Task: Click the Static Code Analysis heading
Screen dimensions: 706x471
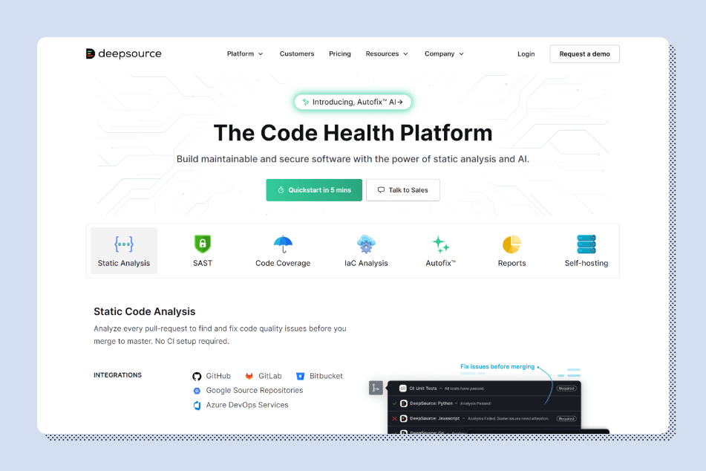Action: 145,311
